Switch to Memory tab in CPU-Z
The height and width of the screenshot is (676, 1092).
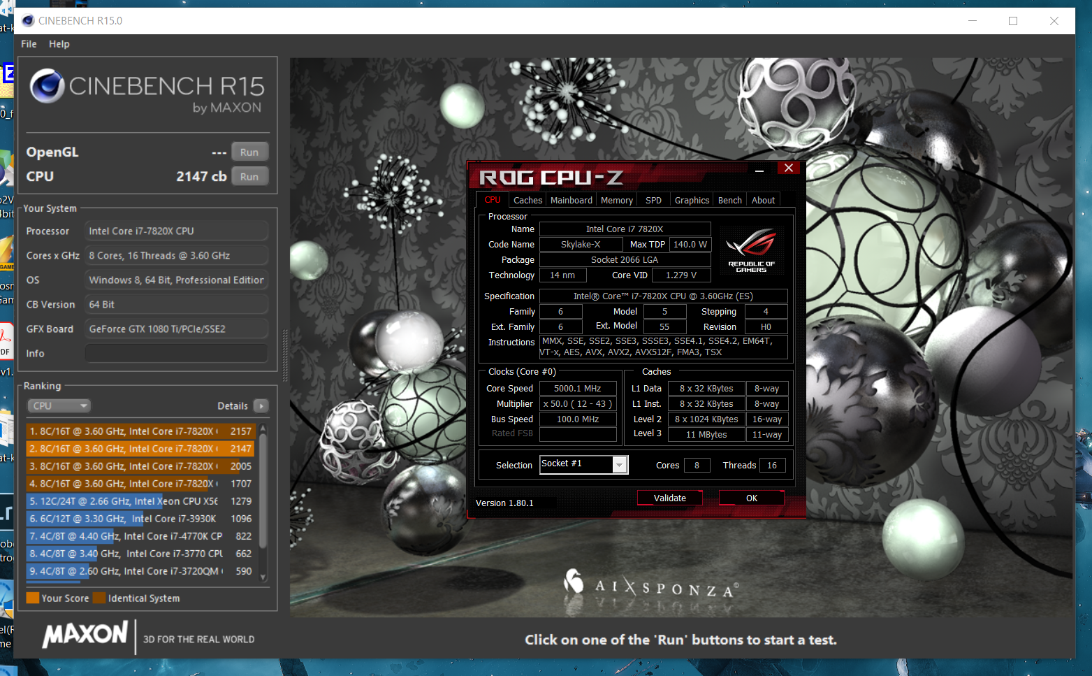click(617, 201)
